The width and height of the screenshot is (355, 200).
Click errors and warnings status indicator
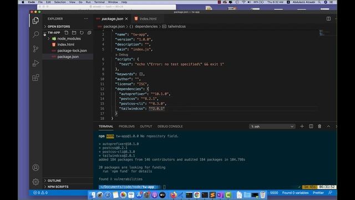pos(40,193)
